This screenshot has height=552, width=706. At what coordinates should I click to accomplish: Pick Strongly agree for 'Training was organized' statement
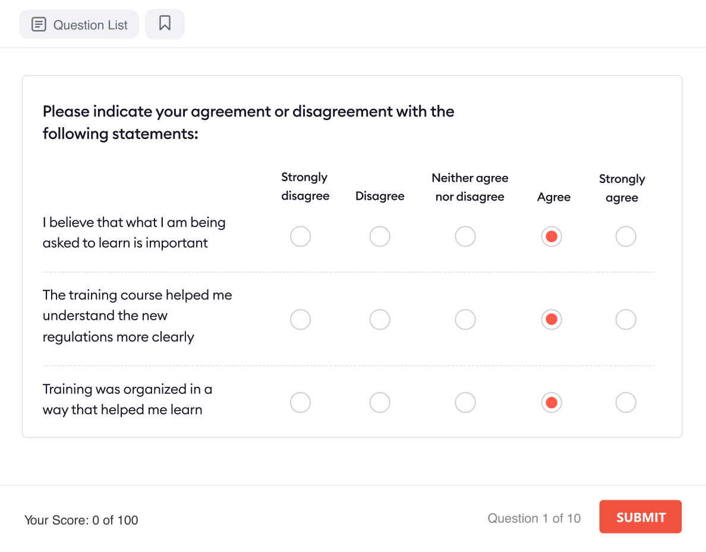[x=626, y=403]
